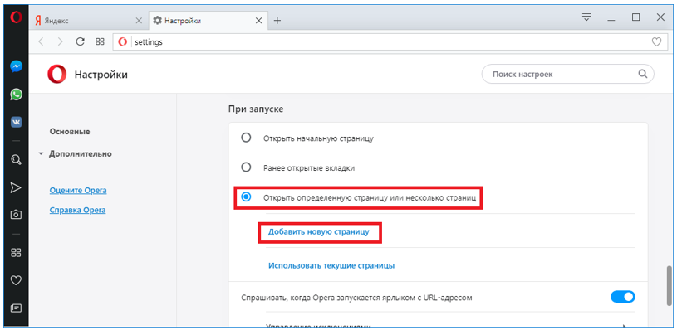This screenshot has width=677, height=330.
Task: Close the Яндекс tab
Action: pyautogui.click(x=139, y=20)
